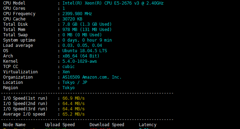Screen dimensions: 240x129
Task: Click the 'Download Speed' column header
Action: point(107,125)
